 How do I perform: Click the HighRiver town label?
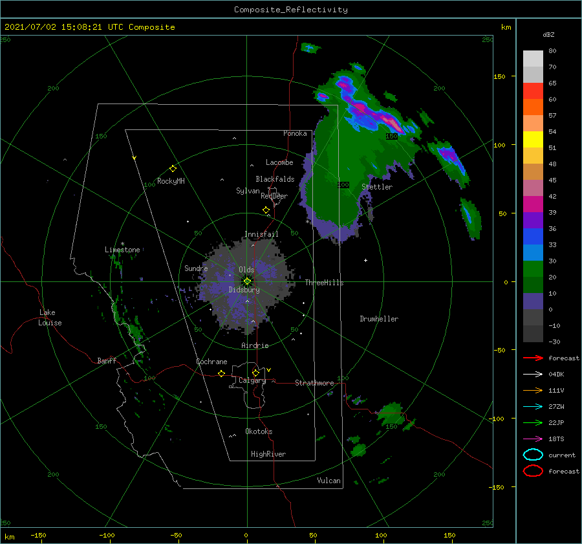tap(268, 454)
